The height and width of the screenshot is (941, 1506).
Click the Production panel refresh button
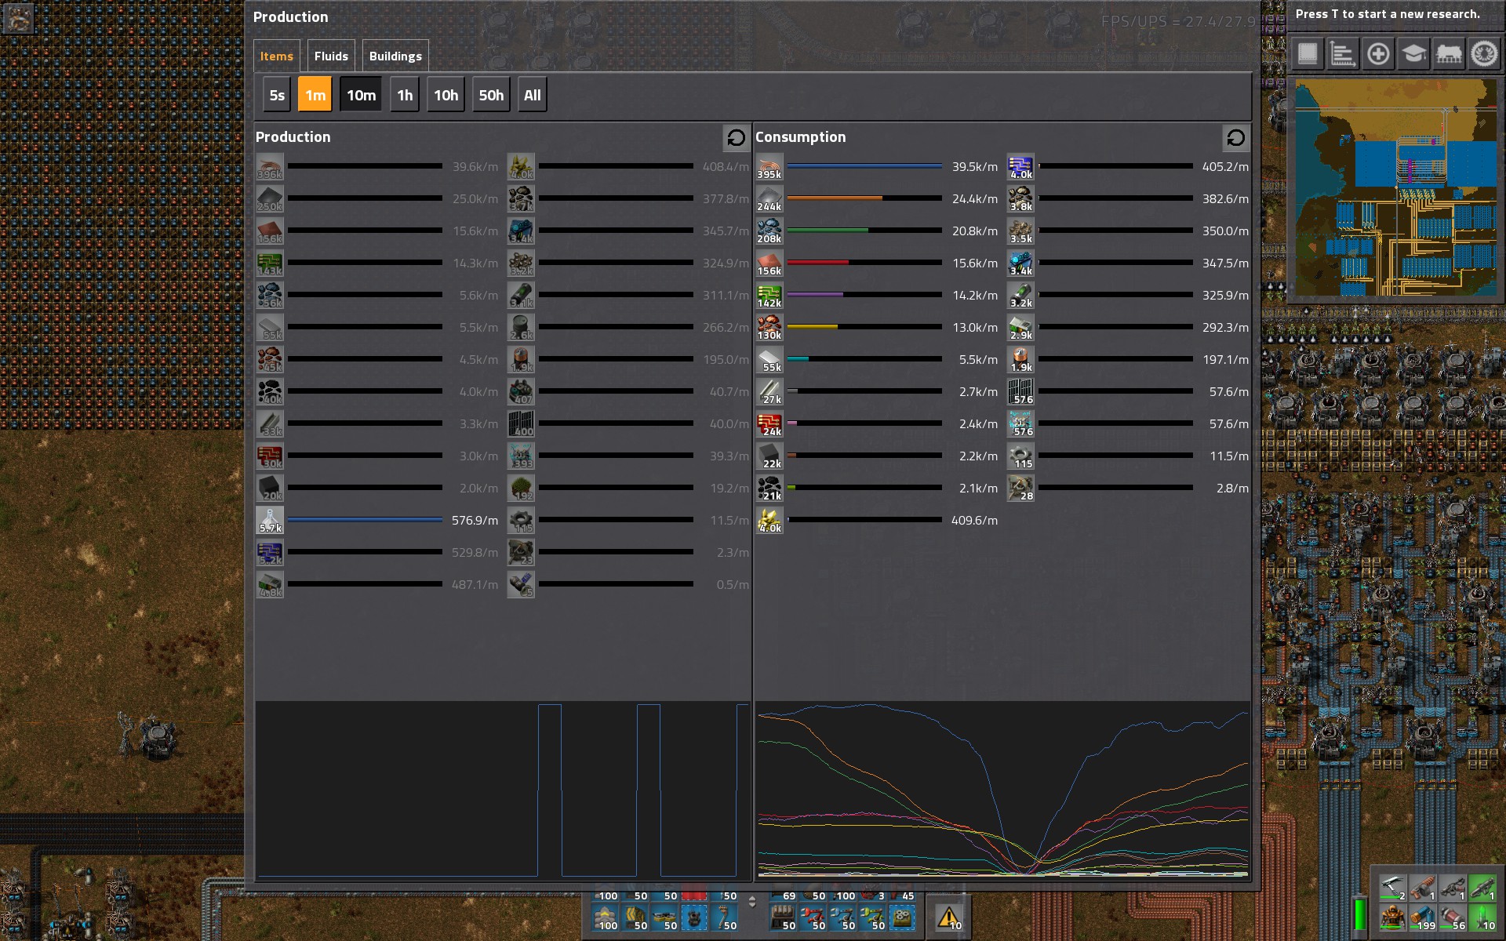[x=736, y=138]
